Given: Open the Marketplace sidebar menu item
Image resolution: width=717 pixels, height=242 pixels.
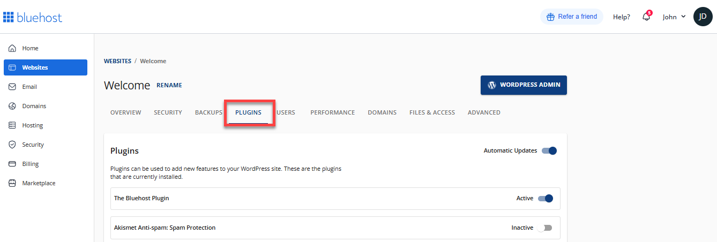Looking at the screenshot, I should pos(46,183).
